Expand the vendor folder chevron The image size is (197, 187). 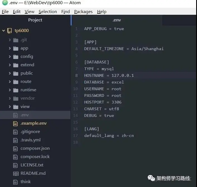point(10,98)
